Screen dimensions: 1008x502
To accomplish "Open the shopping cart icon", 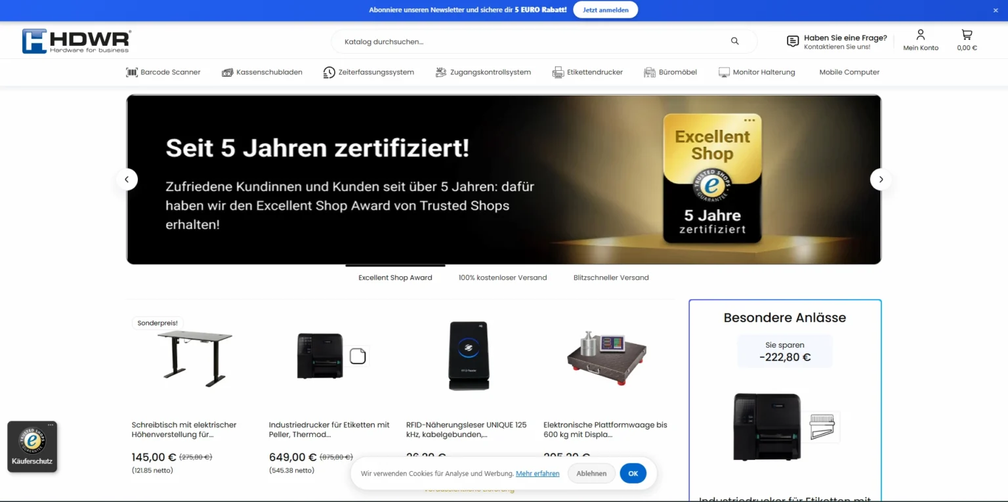I will point(967,35).
